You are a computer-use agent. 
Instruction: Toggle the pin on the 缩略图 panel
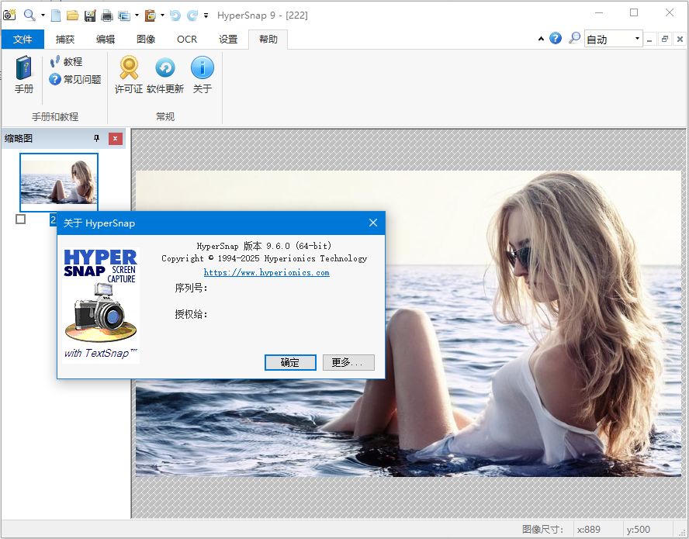point(95,139)
